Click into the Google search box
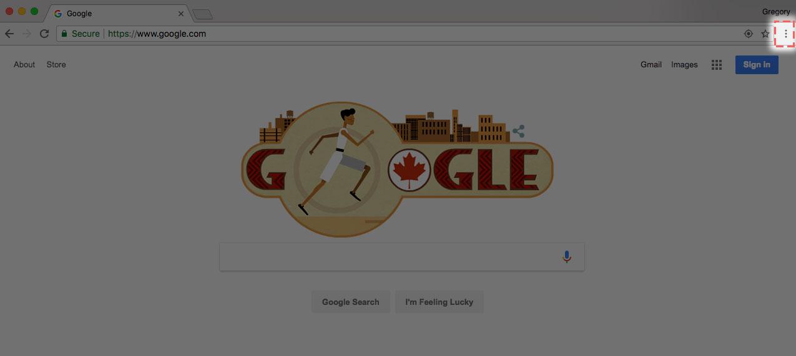796x356 pixels. point(402,257)
